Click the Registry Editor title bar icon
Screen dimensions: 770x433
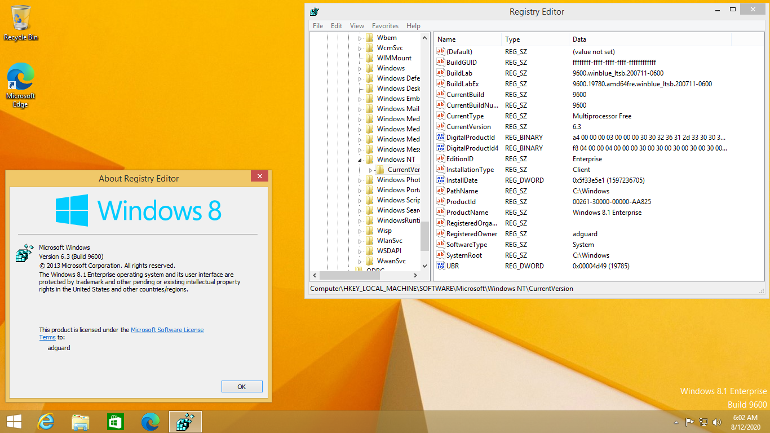point(315,11)
